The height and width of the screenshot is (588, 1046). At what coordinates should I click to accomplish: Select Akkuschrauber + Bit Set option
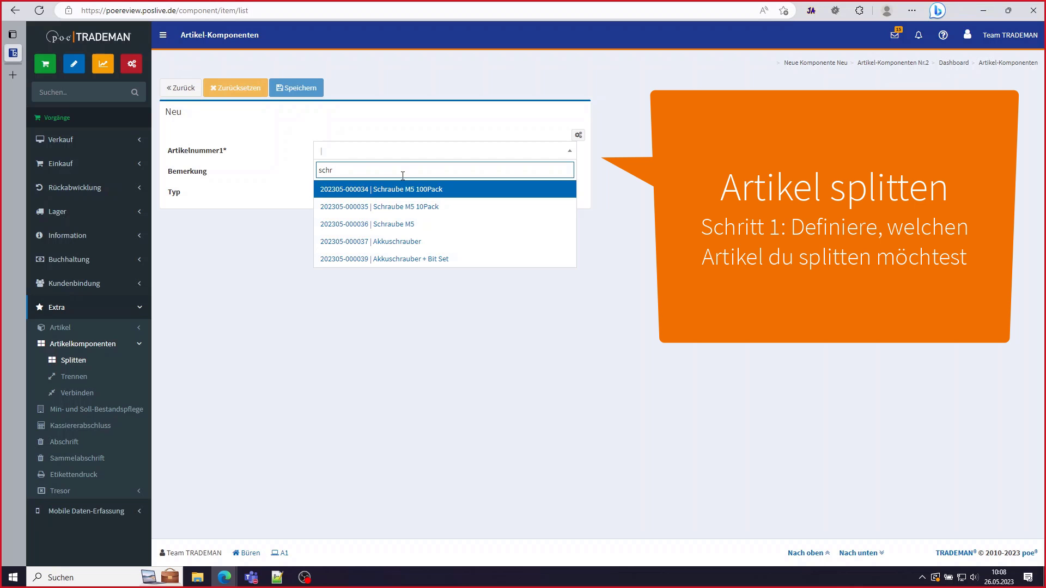click(x=445, y=259)
